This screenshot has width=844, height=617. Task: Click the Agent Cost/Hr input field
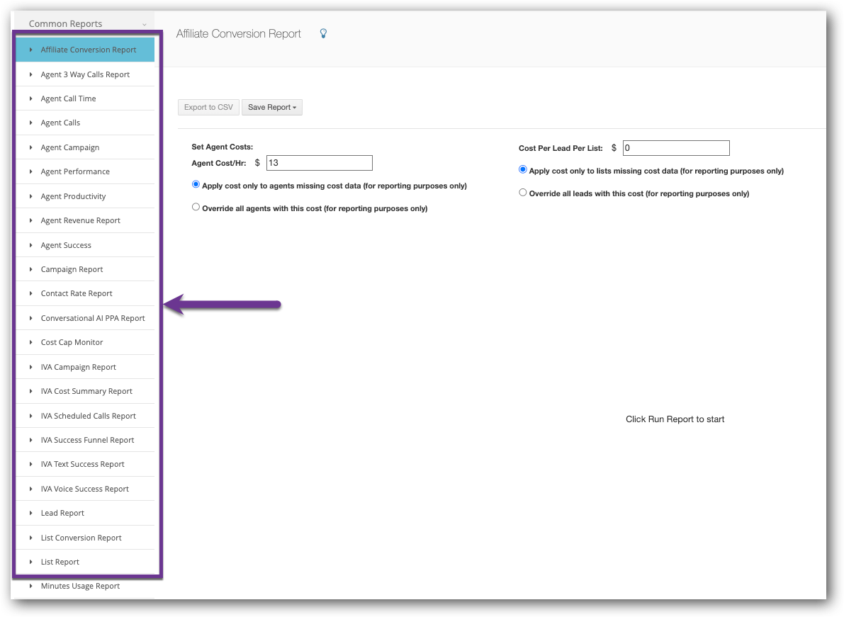tap(319, 163)
